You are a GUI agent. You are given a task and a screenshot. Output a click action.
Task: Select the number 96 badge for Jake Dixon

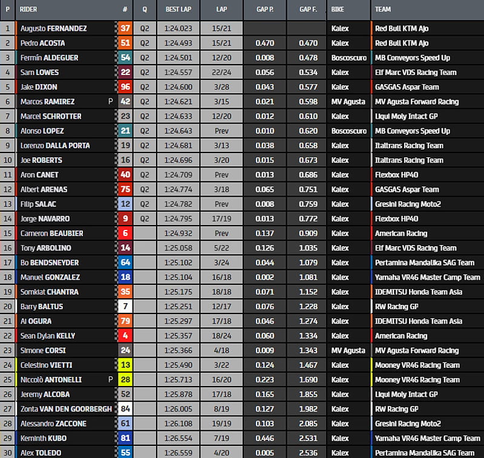click(125, 87)
